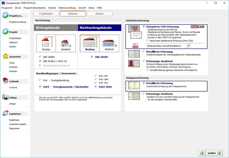Switch to the Notizen tab
This screenshot has height=158, width=229.
tap(99, 14)
